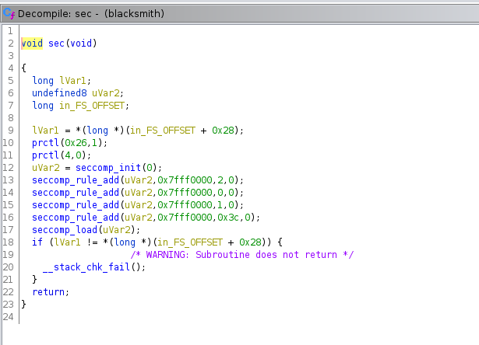
Task: Click line number 24 in the gutter
Action: tap(9, 316)
